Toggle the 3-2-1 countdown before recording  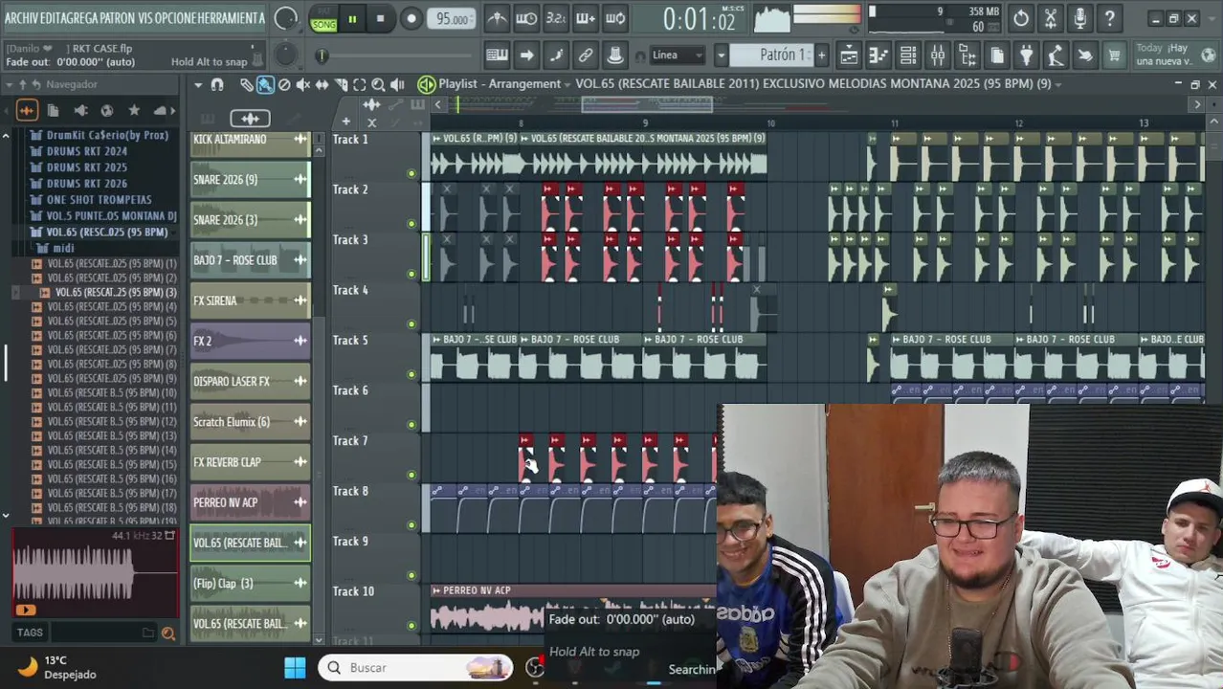click(x=556, y=18)
